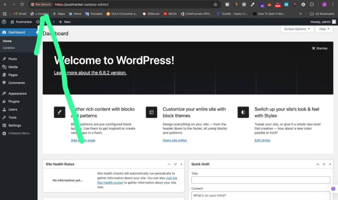Click the eyedropper extension icon in the toolbar
338x200 pixels.
(x=253, y=4)
